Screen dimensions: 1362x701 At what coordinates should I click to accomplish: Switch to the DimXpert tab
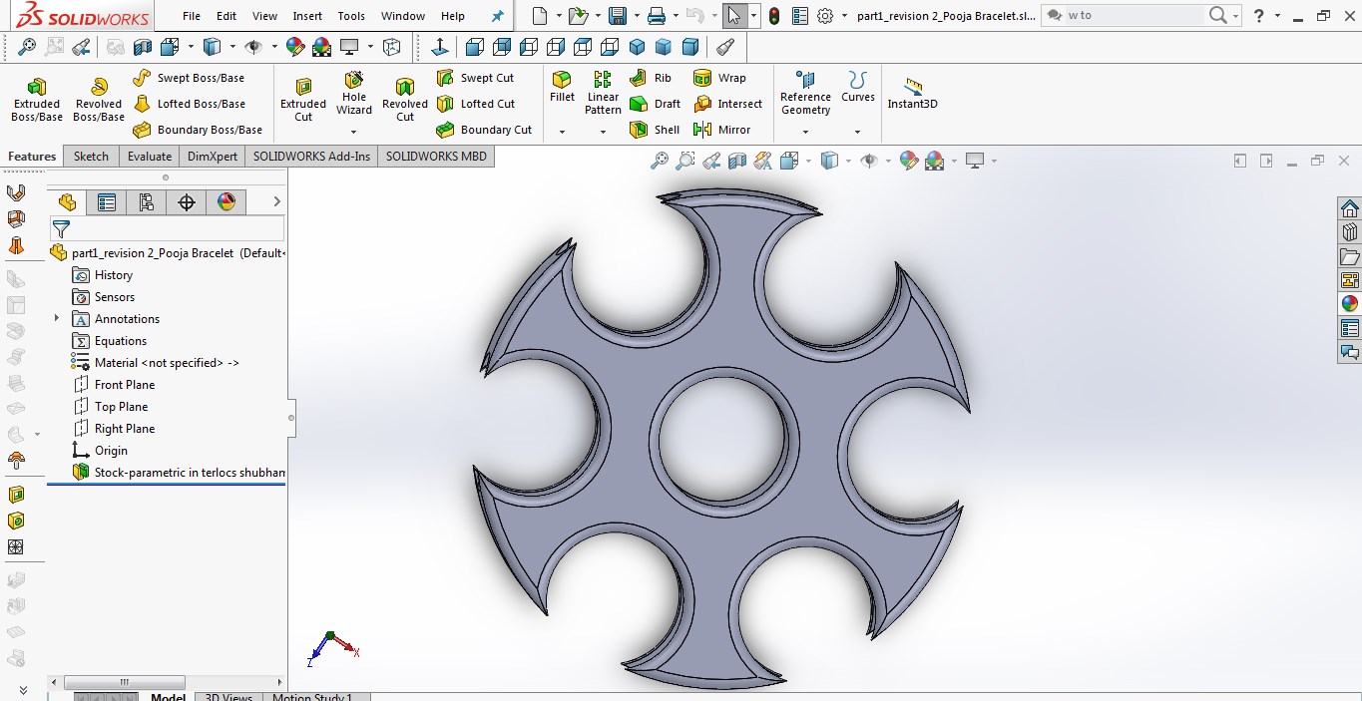pos(213,156)
